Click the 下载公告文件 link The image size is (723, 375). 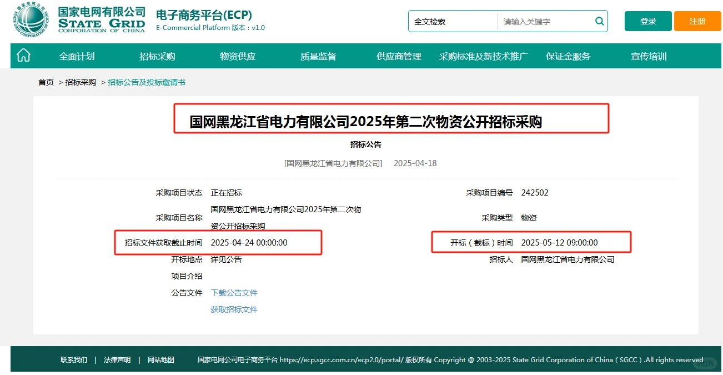pos(234,292)
